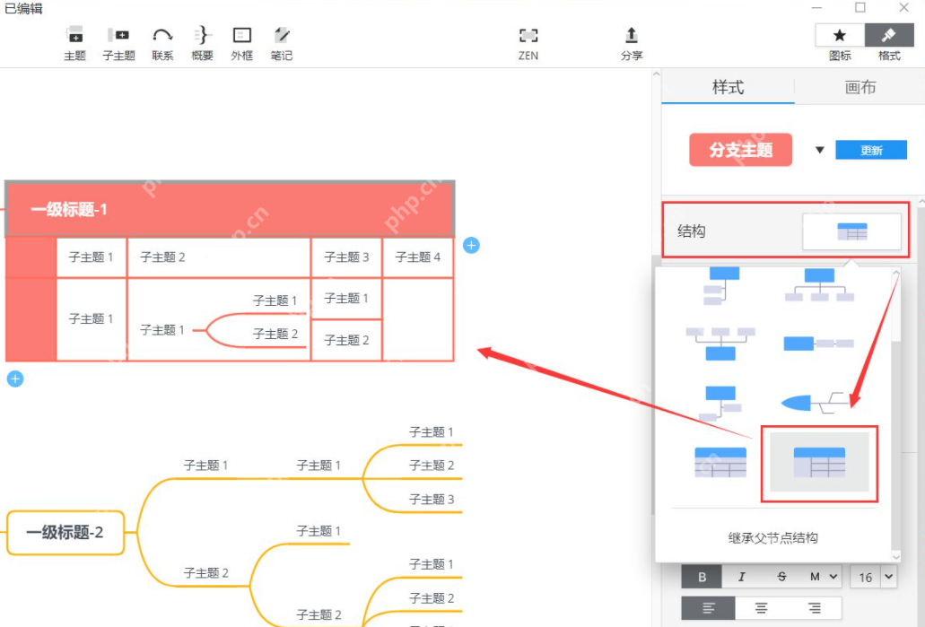925x627 pixels.
Task: Add a 子主题 (subtopic) to selected node
Action: tap(118, 42)
